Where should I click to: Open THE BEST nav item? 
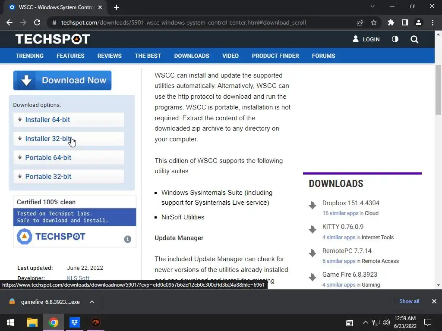pos(148,56)
